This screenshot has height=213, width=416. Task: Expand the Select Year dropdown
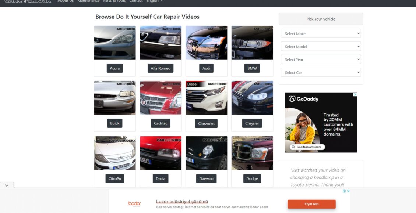(321, 59)
